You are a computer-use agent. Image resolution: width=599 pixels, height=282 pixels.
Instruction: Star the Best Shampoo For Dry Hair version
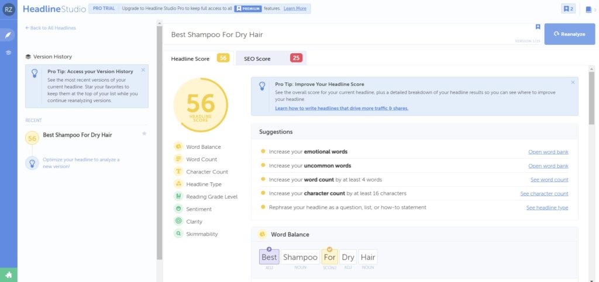tap(144, 134)
